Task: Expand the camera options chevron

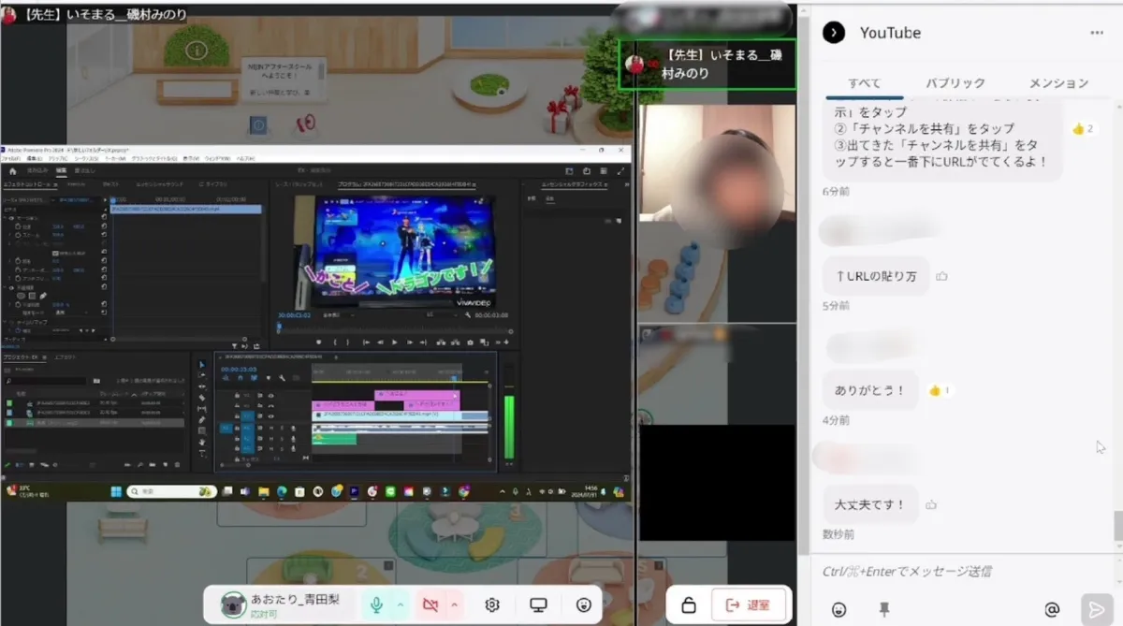Action: pos(455,605)
